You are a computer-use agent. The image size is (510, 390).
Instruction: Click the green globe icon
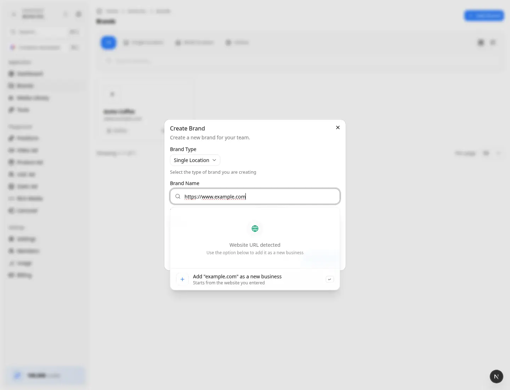click(255, 229)
